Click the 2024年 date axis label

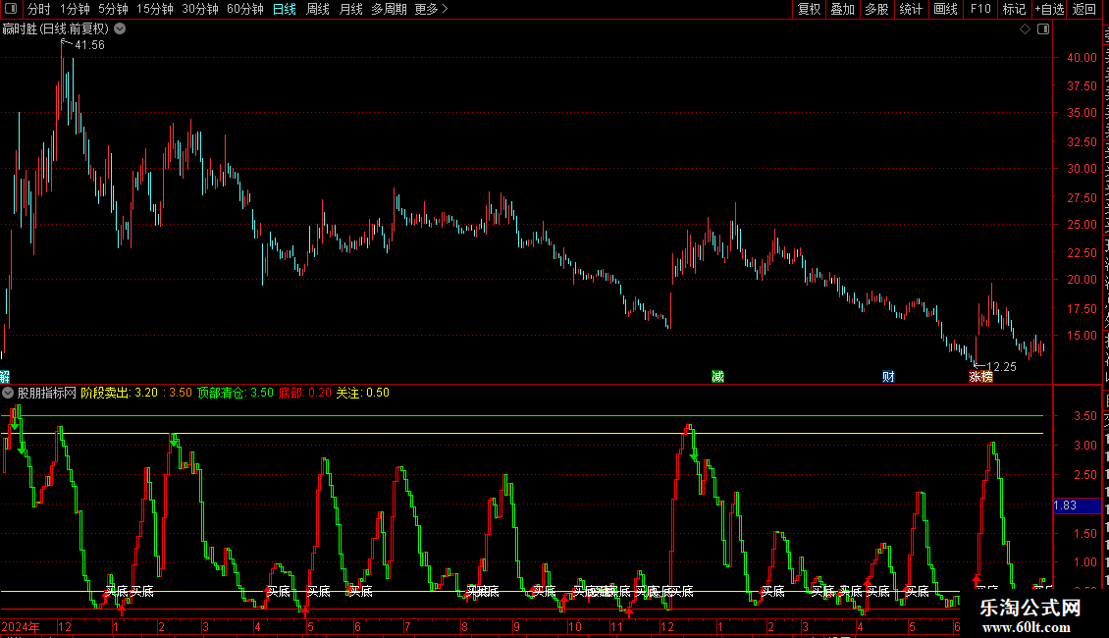pyautogui.click(x=21, y=626)
